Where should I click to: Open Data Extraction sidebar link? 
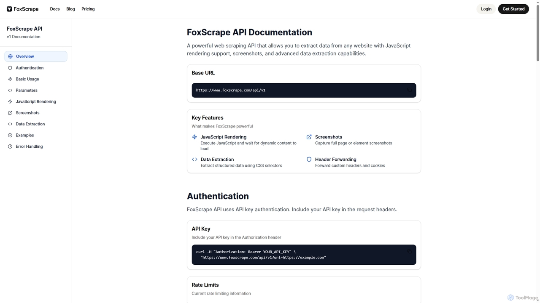pos(36,124)
